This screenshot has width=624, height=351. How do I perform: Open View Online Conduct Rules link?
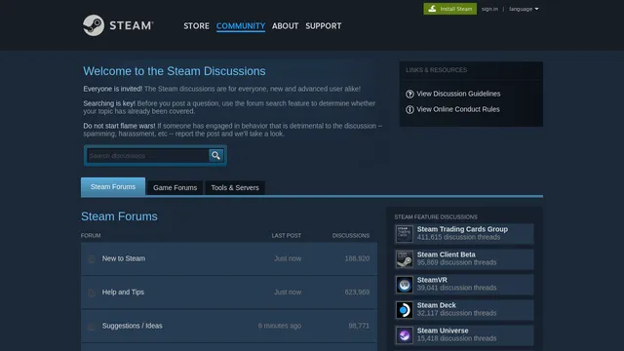tap(458, 109)
